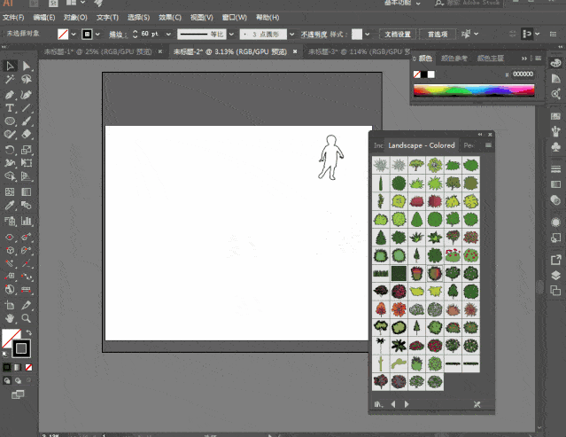Screen dimensions: 566x437
Task: Pick a color from the spectrum bar
Action: point(473,90)
